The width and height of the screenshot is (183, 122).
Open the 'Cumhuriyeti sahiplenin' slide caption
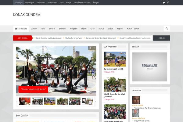[33, 89]
